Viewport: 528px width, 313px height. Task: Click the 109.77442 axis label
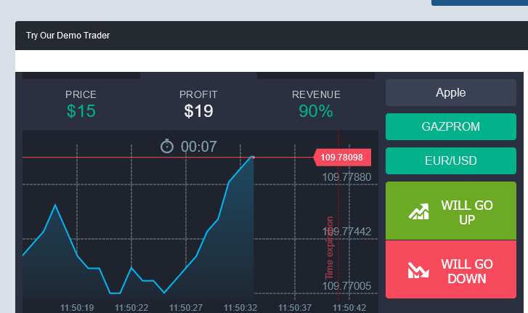[346, 232]
